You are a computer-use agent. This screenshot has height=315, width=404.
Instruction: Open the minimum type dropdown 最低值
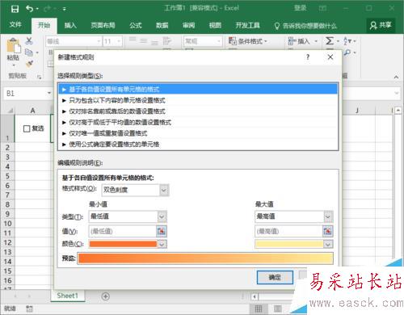(128, 216)
